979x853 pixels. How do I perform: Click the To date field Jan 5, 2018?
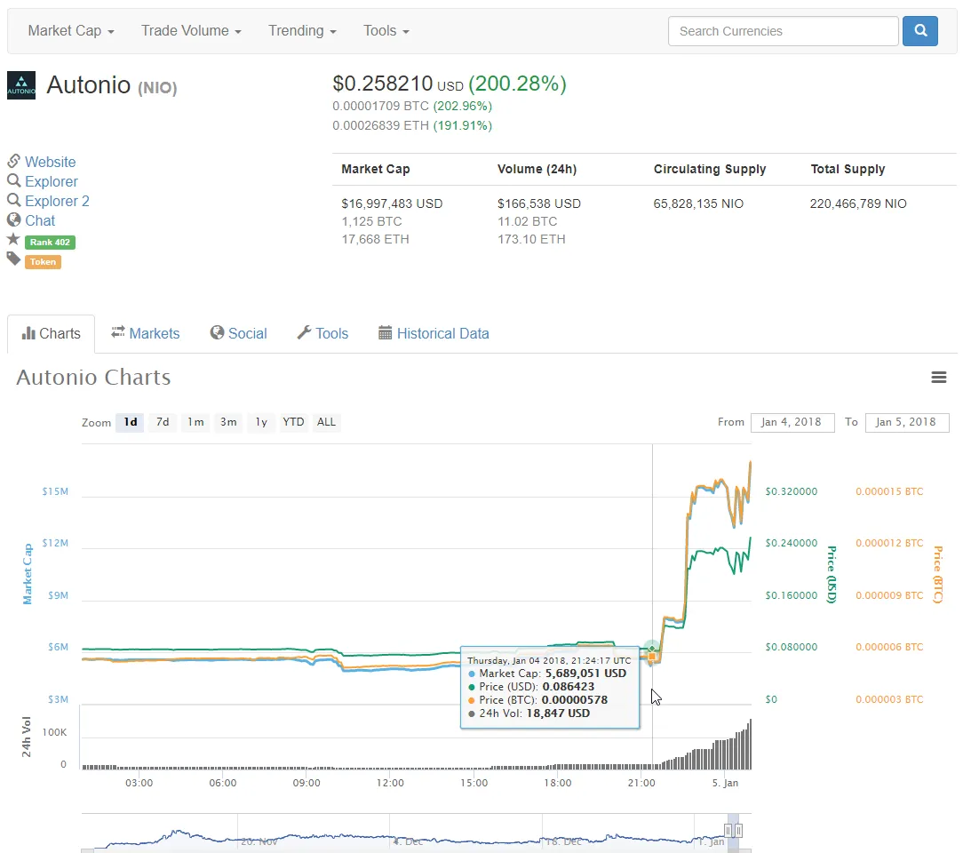pos(907,422)
